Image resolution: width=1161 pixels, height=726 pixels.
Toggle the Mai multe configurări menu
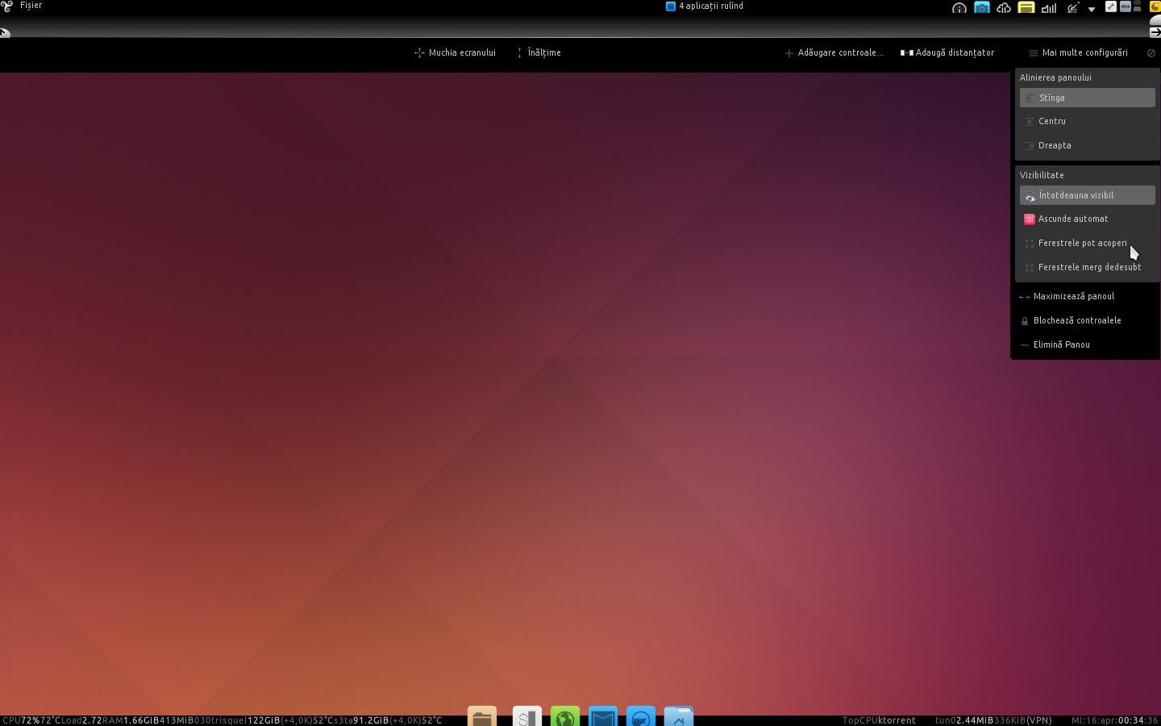[x=1078, y=52]
